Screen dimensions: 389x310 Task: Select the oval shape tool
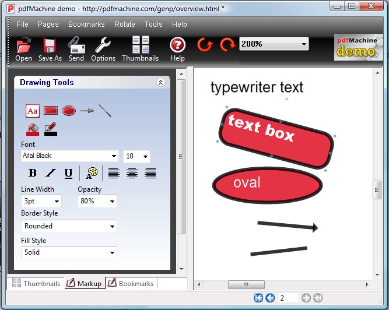click(x=69, y=111)
